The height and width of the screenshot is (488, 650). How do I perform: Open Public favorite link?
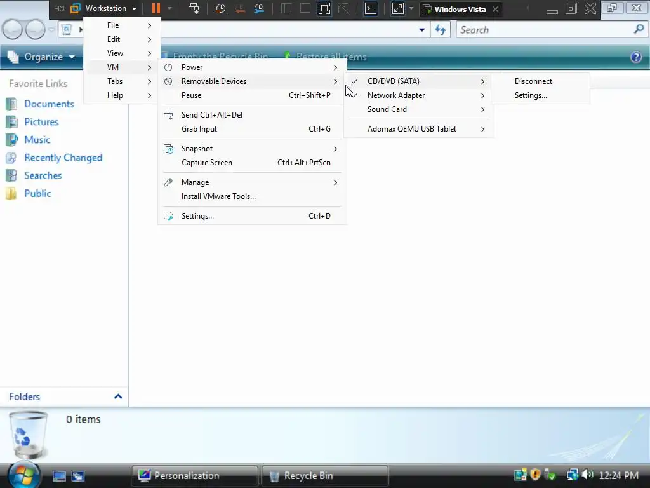coord(29,193)
